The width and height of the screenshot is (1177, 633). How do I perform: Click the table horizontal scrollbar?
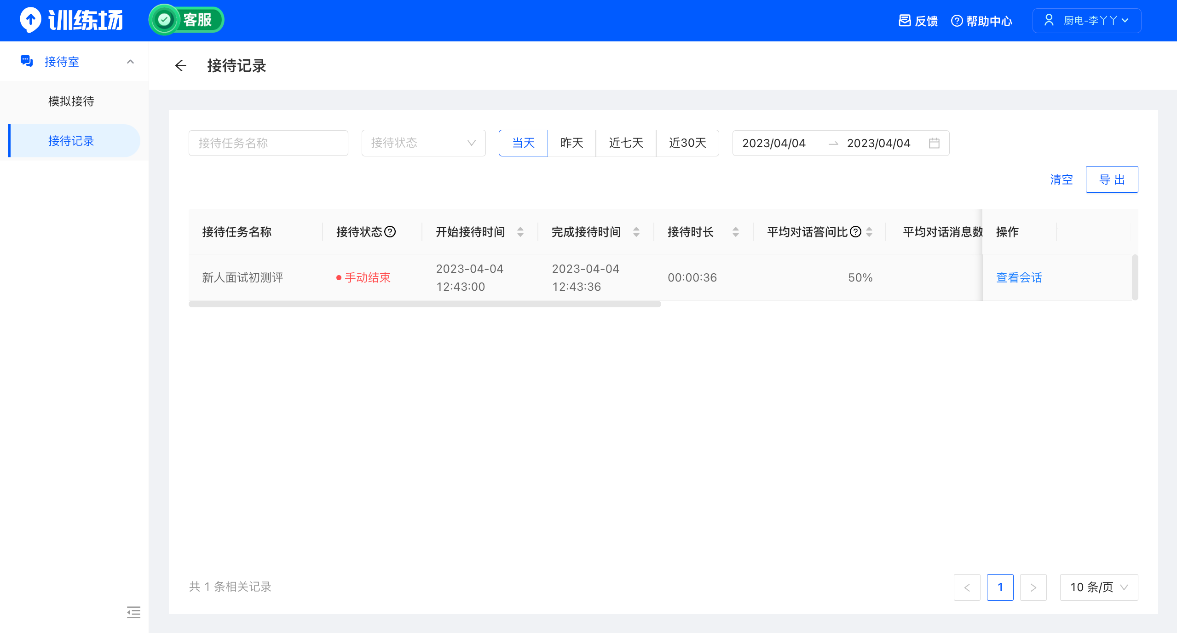coord(425,304)
